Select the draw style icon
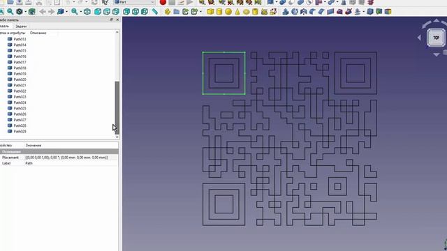The width and height of the screenshot is (447, 251). point(19,12)
